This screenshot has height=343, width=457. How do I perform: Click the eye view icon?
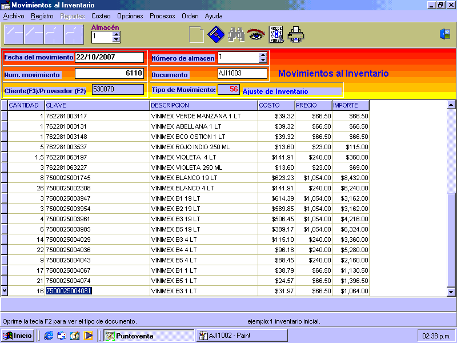(255, 35)
